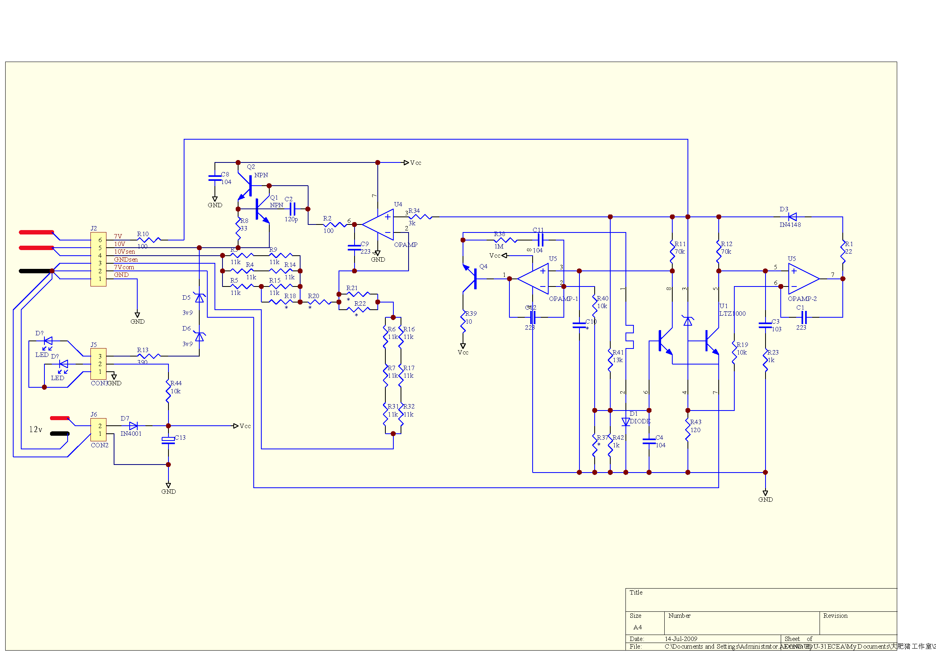Select the U4 OPAMP triangle symbol
Screen dimensions: 936x661
378,225
